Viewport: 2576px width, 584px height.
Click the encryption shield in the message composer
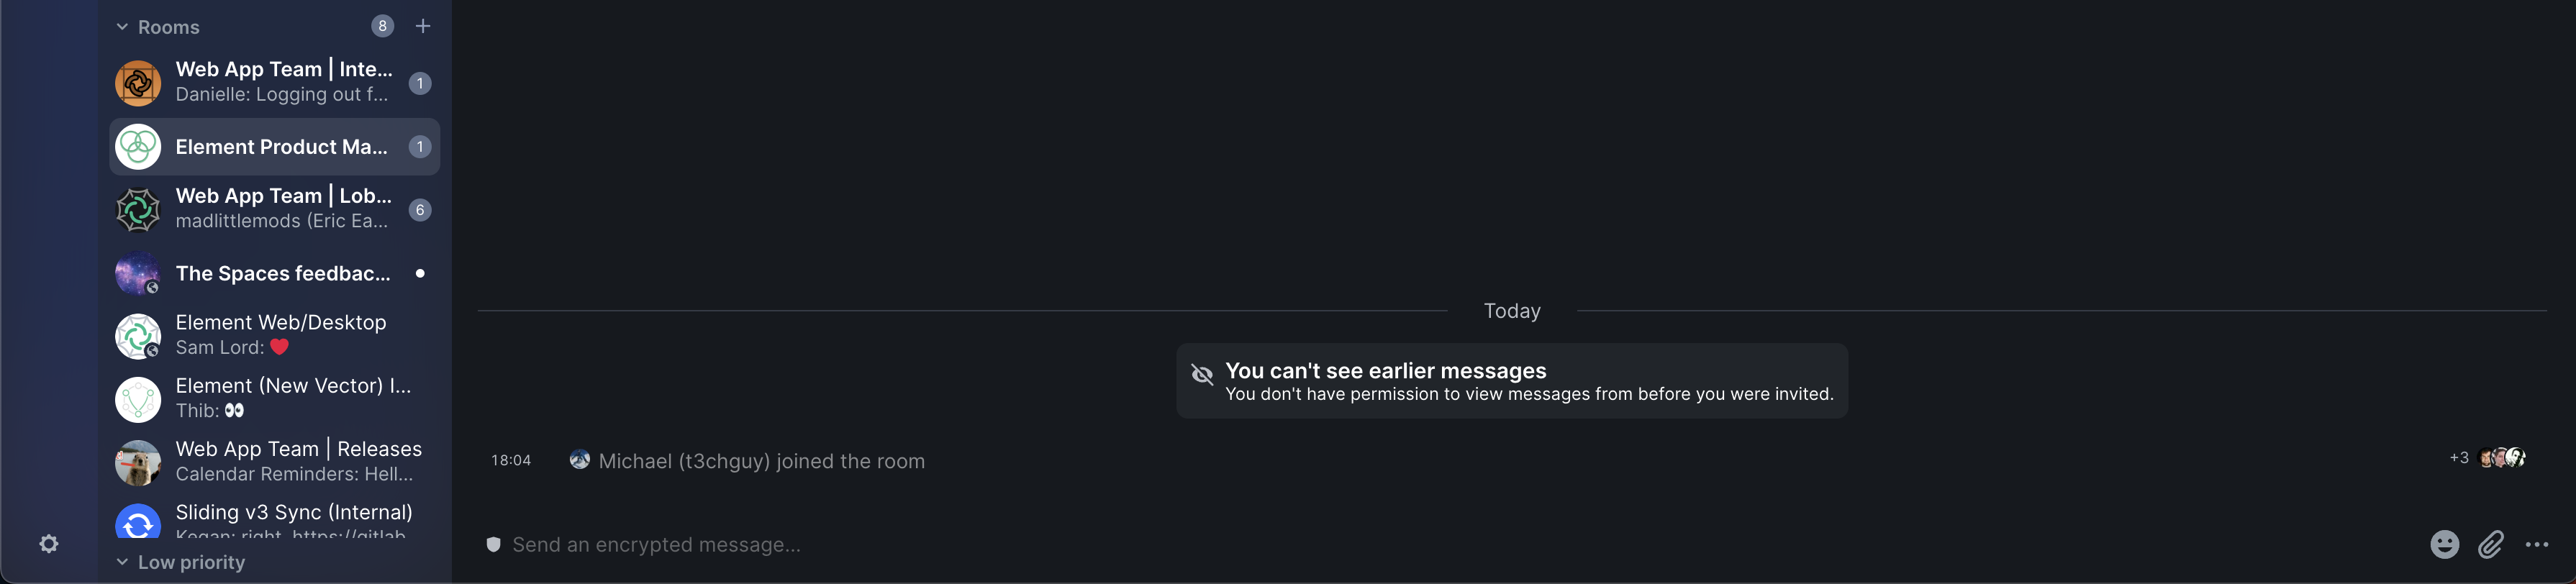tap(494, 544)
